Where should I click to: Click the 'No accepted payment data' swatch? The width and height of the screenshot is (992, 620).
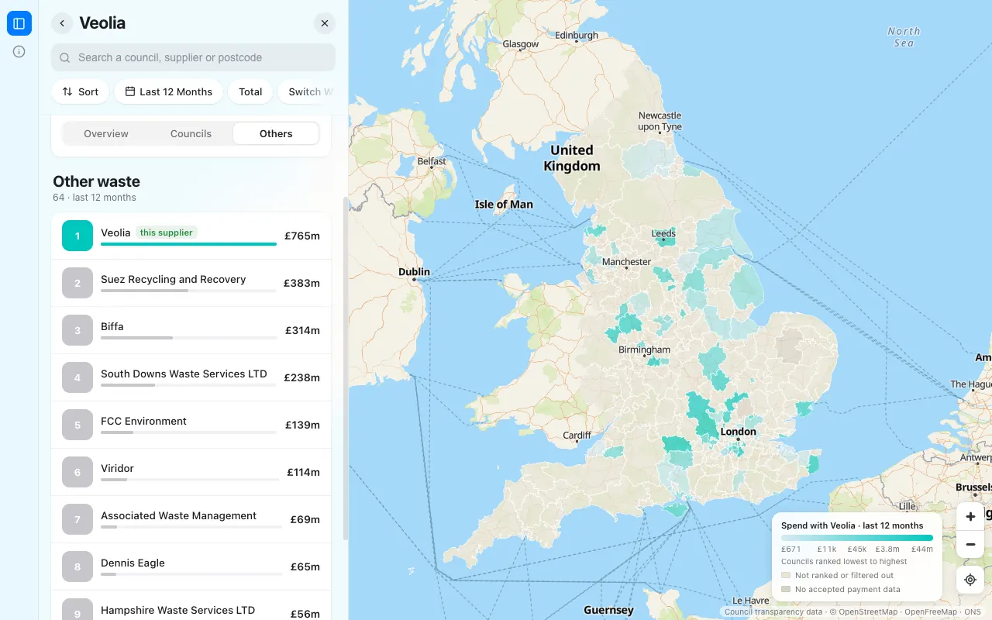coord(786,590)
